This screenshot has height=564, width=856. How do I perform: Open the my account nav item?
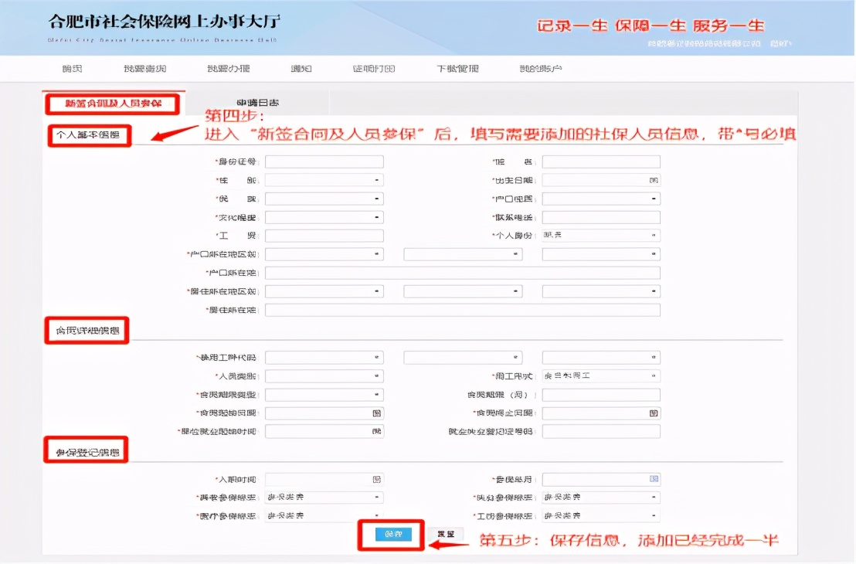tap(541, 69)
